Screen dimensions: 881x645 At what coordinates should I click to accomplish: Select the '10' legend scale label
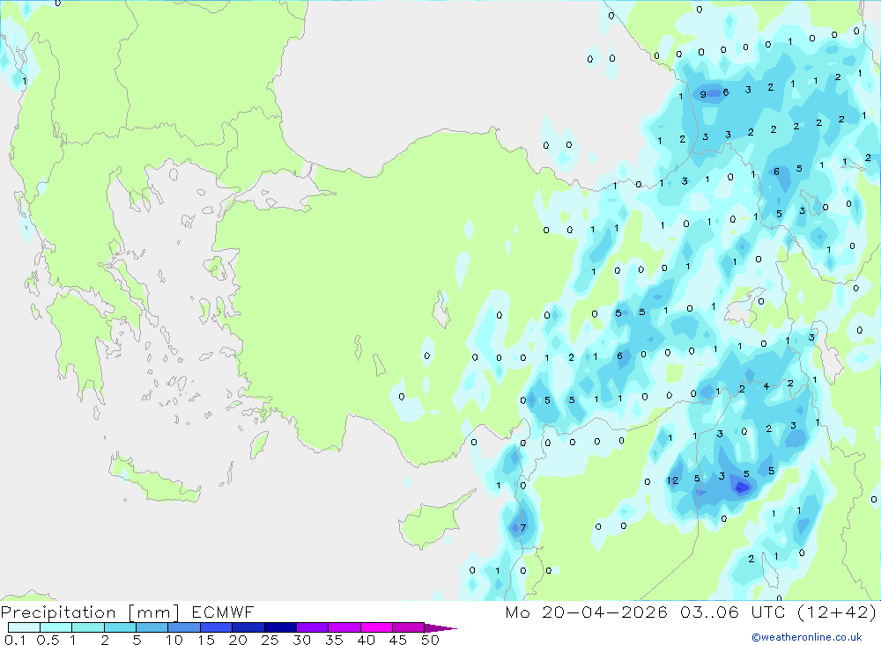pyautogui.click(x=174, y=640)
